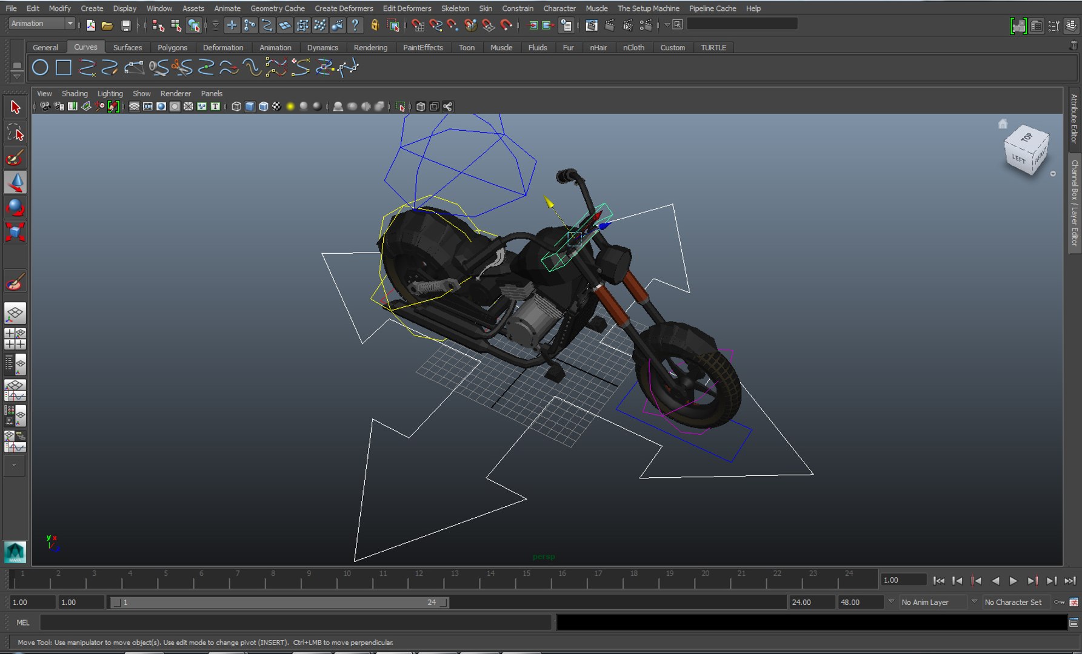
Task: Open the Attribute Editor side tab
Action: click(1074, 119)
